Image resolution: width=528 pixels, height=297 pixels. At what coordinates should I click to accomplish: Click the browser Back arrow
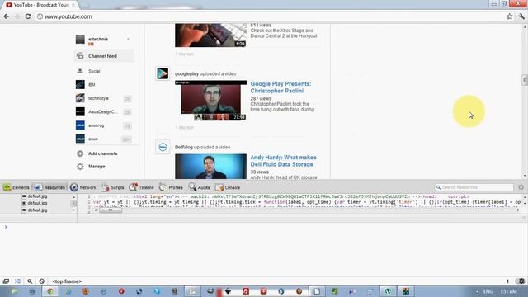[x=7, y=16]
